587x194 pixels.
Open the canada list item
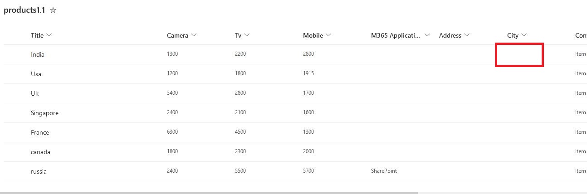tap(40, 152)
